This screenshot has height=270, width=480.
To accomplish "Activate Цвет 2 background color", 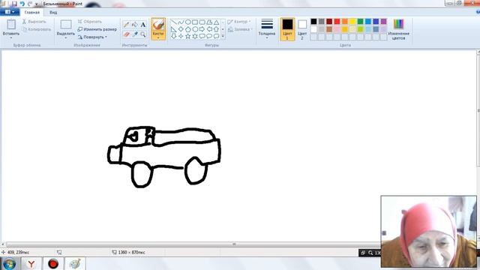I will click(302, 29).
